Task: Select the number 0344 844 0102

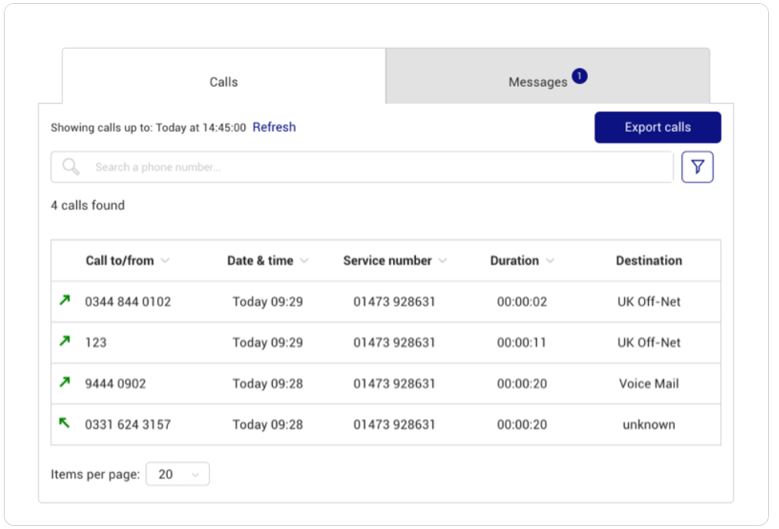Action: pyautogui.click(x=128, y=302)
